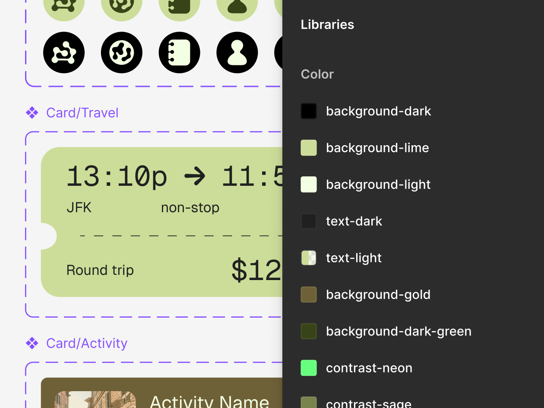Select the black network nodes icon

pos(64,52)
